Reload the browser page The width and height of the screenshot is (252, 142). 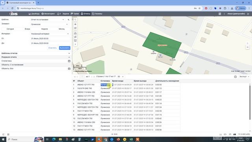click(x=12, y=8)
